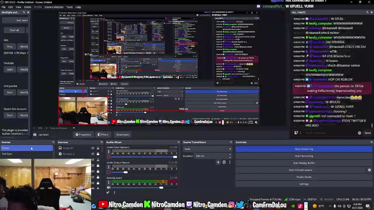374x210 pixels.
Task: Open the View menu
Action: click(x=18, y=7)
